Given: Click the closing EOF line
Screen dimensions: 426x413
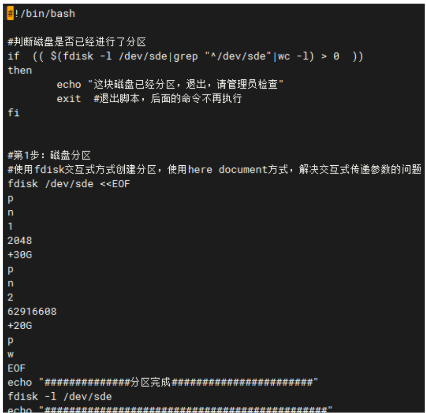Looking at the screenshot, I should [x=17, y=368].
